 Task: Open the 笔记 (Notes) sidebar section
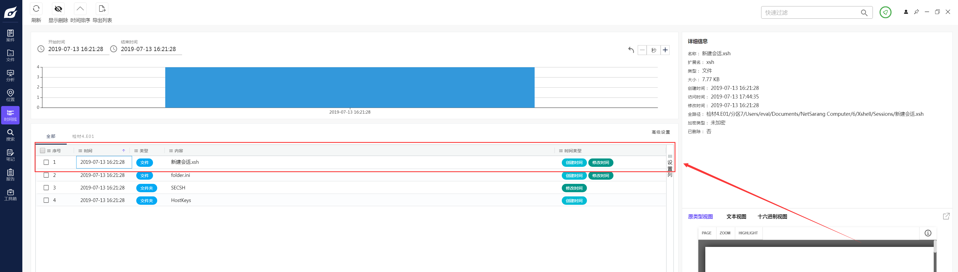tap(10, 155)
